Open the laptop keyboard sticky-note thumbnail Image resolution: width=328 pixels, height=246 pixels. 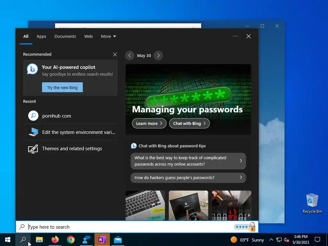145,205
